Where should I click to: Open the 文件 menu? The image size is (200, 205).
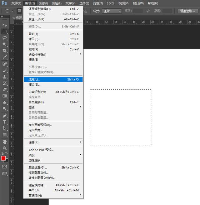pos(16,3)
